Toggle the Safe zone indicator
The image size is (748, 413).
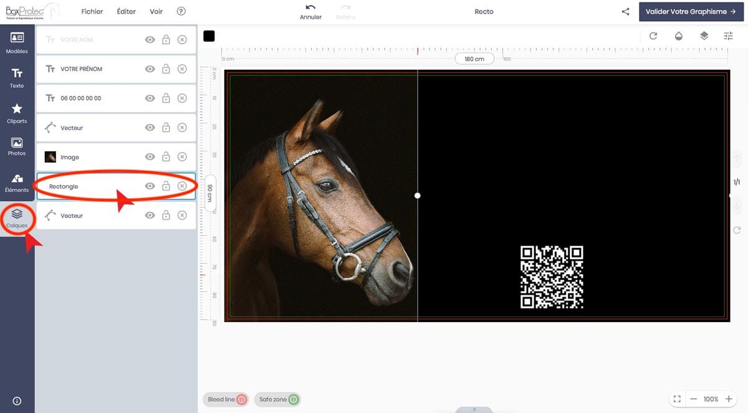click(277, 399)
